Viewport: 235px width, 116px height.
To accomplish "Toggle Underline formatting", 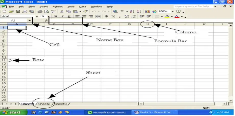I will pos(69,16).
